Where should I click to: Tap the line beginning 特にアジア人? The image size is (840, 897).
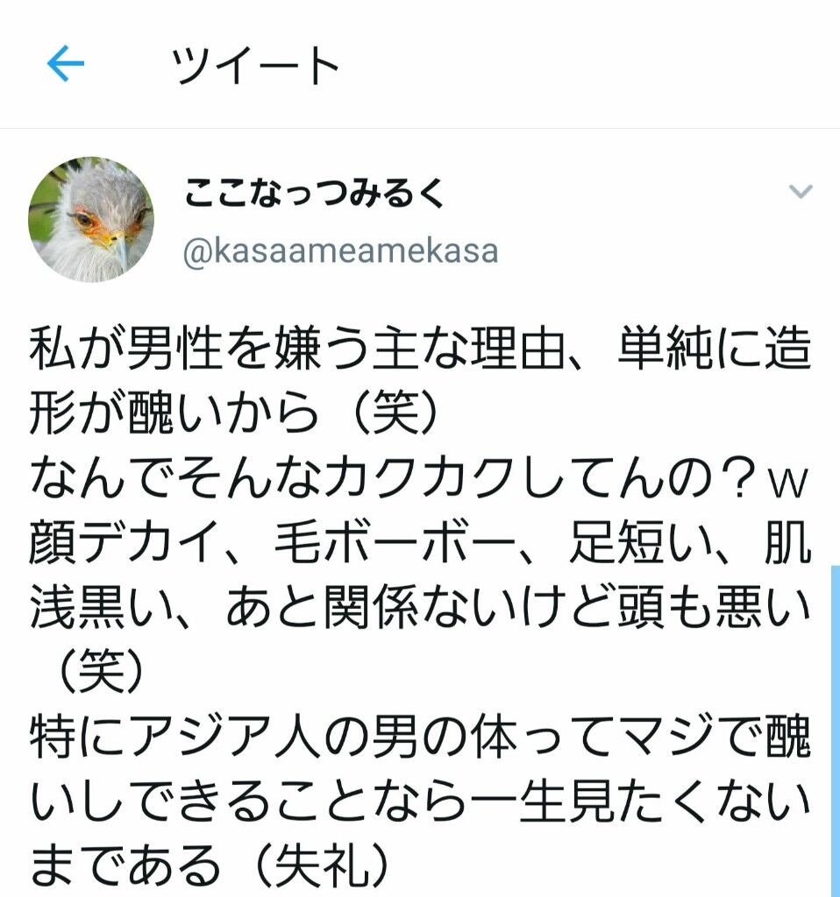(x=420, y=736)
